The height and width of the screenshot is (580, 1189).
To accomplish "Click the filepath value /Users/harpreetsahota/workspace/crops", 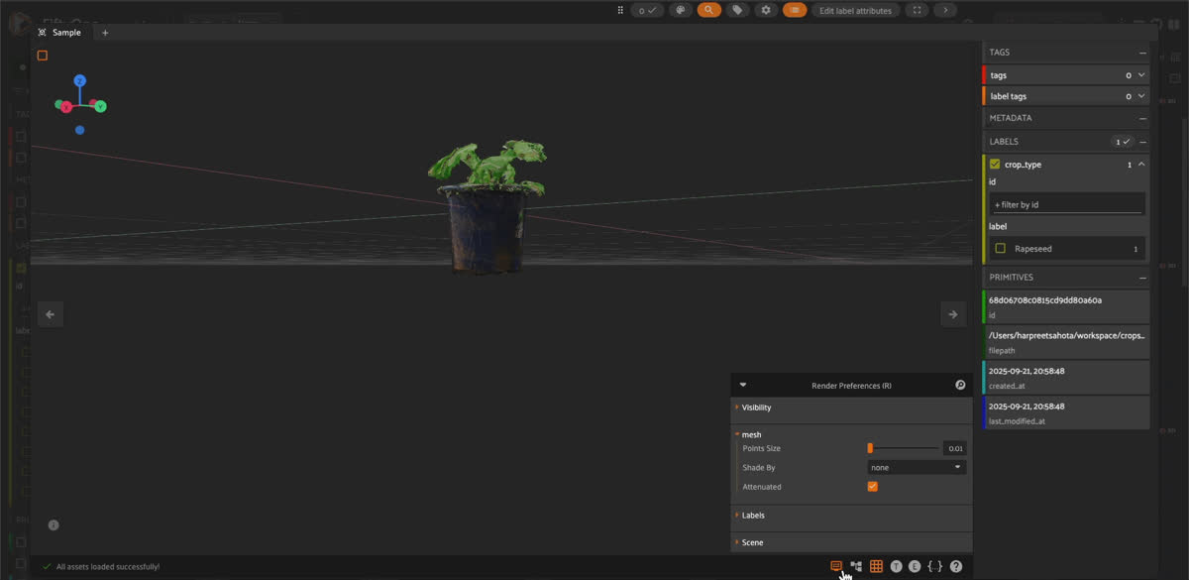I will 1067,335.
